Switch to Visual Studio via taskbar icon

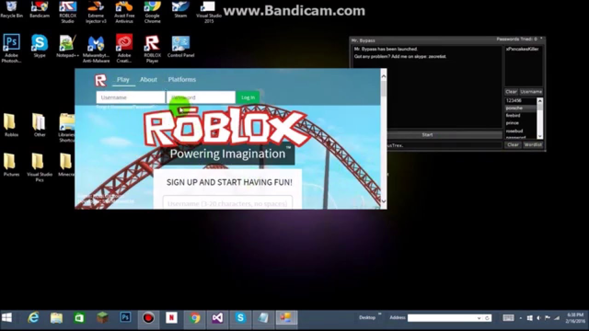click(x=218, y=318)
